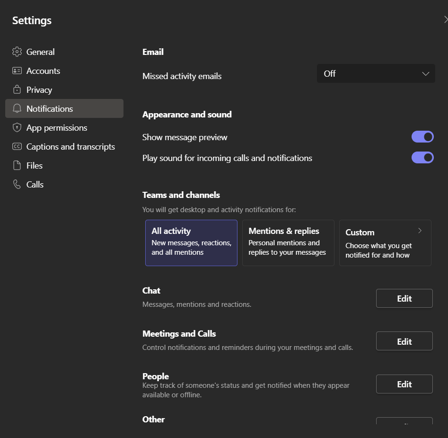
Task: Click the Files document icon
Action: point(17,165)
